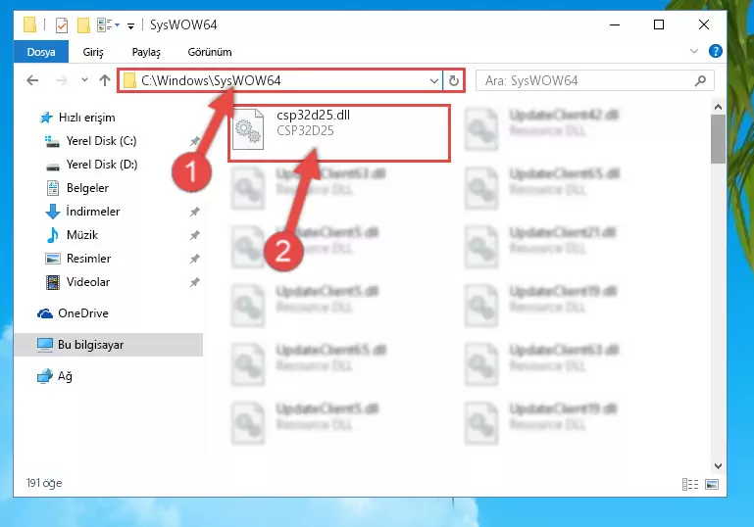The image size is (754, 527).
Task: Open Yerel Disk (C:) in sidebar
Action: click(x=101, y=141)
